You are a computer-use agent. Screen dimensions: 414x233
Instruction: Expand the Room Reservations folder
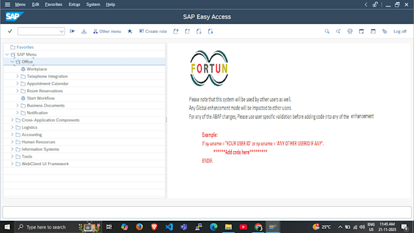(18, 91)
